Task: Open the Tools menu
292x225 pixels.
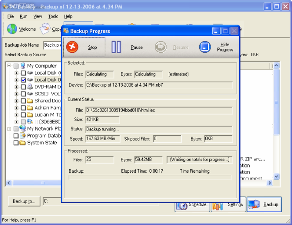Action: (53, 16)
